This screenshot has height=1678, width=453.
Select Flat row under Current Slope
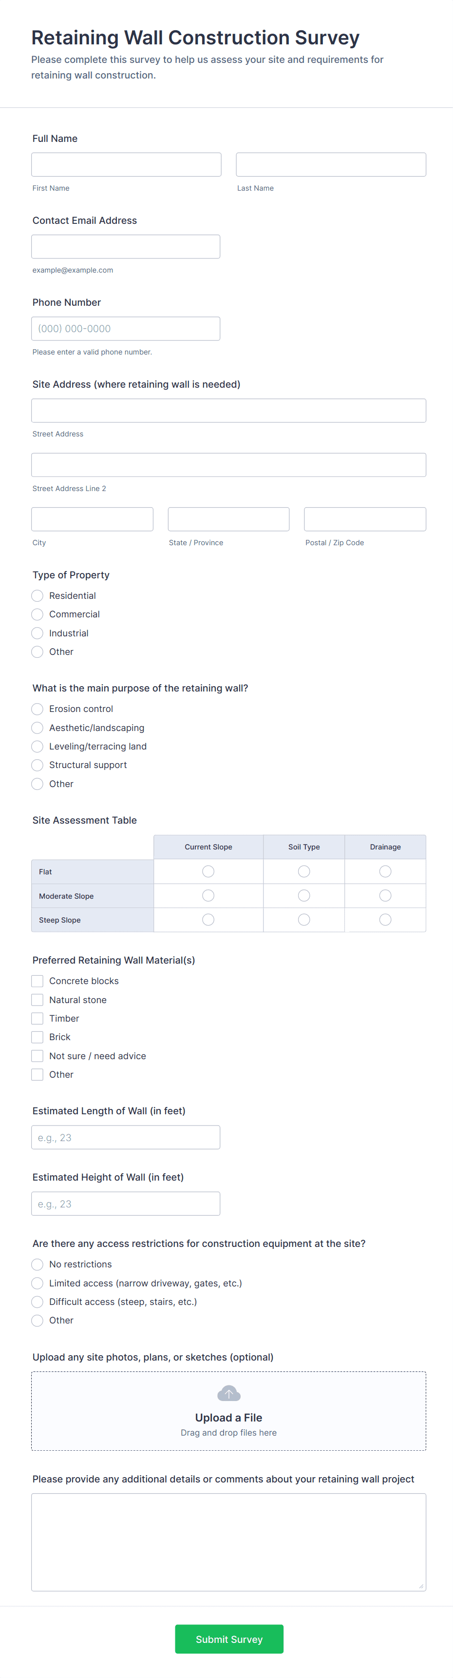208,871
